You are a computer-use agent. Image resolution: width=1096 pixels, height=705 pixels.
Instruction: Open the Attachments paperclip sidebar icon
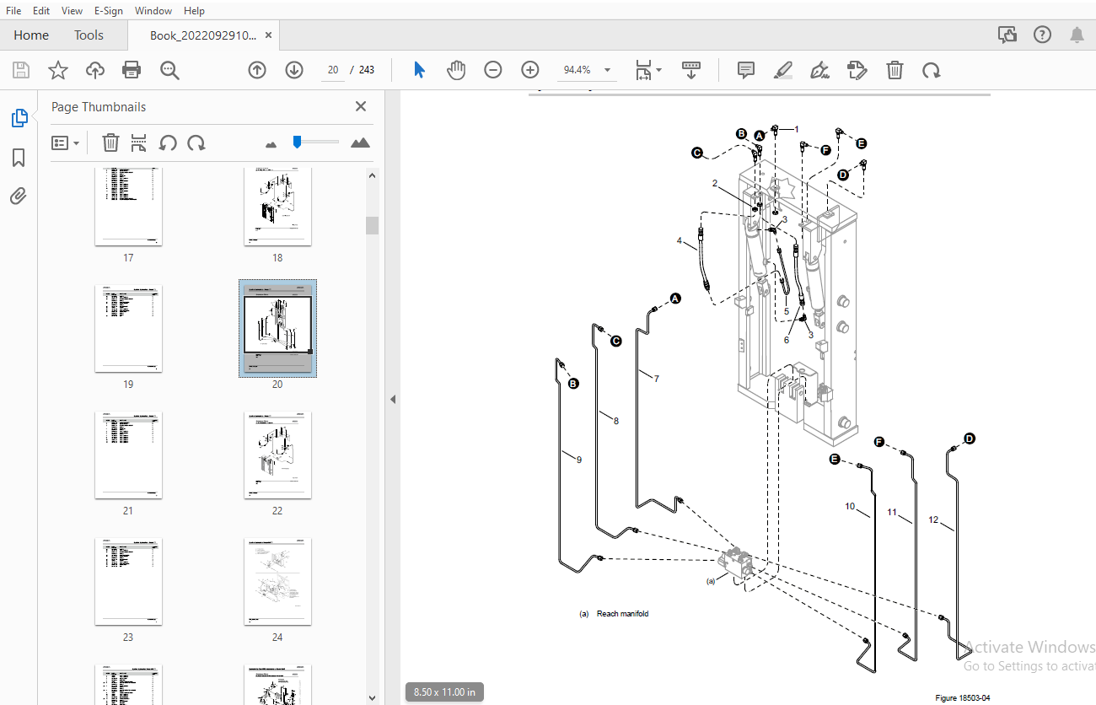pyautogui.click(x=19, y=196)
